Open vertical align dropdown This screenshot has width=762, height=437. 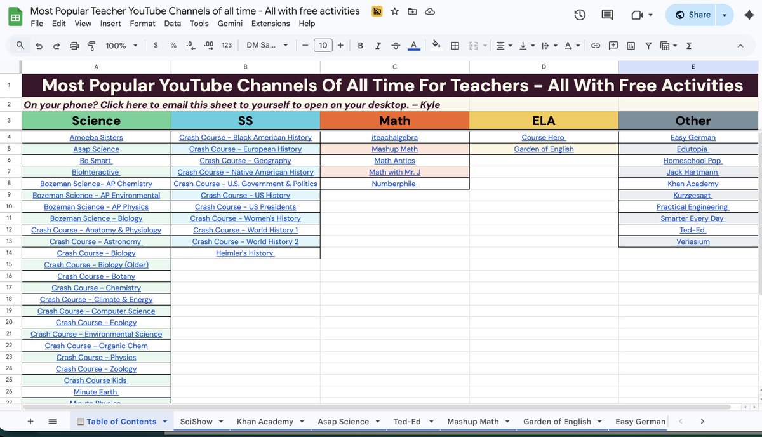coord(527,46)
